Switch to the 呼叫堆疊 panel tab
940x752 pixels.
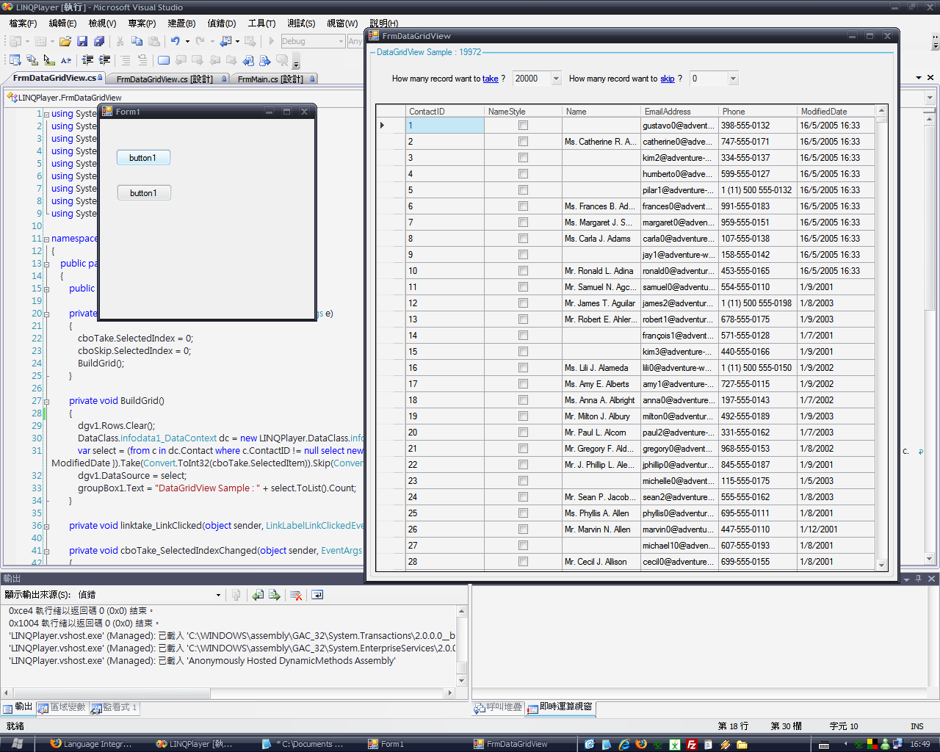[499, 707]
